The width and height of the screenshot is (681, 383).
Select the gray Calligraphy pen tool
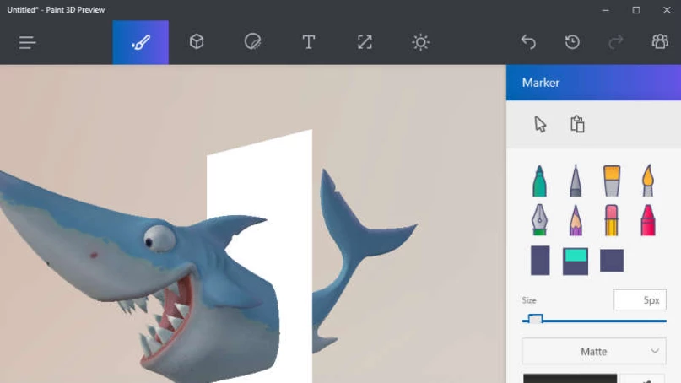(x=576, y=181)
